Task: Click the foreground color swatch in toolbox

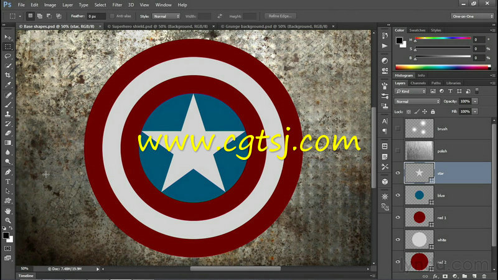Action: (x=6, y=235)
